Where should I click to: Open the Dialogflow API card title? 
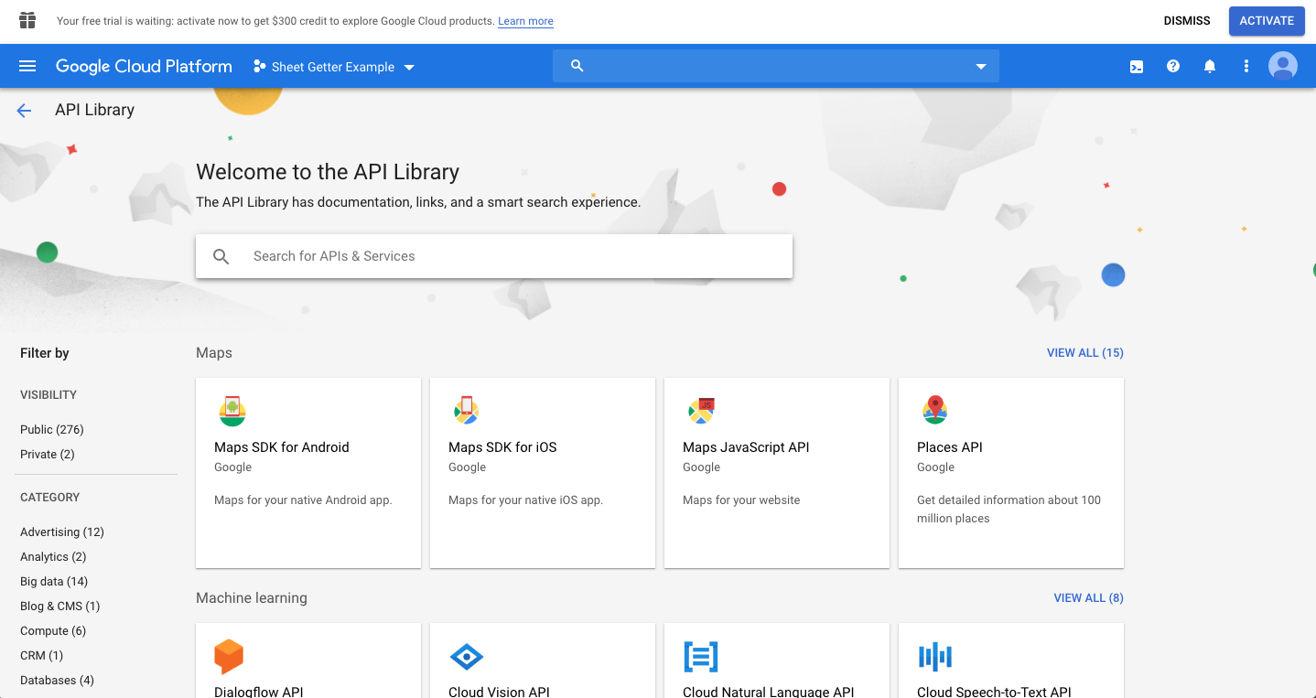259,692
